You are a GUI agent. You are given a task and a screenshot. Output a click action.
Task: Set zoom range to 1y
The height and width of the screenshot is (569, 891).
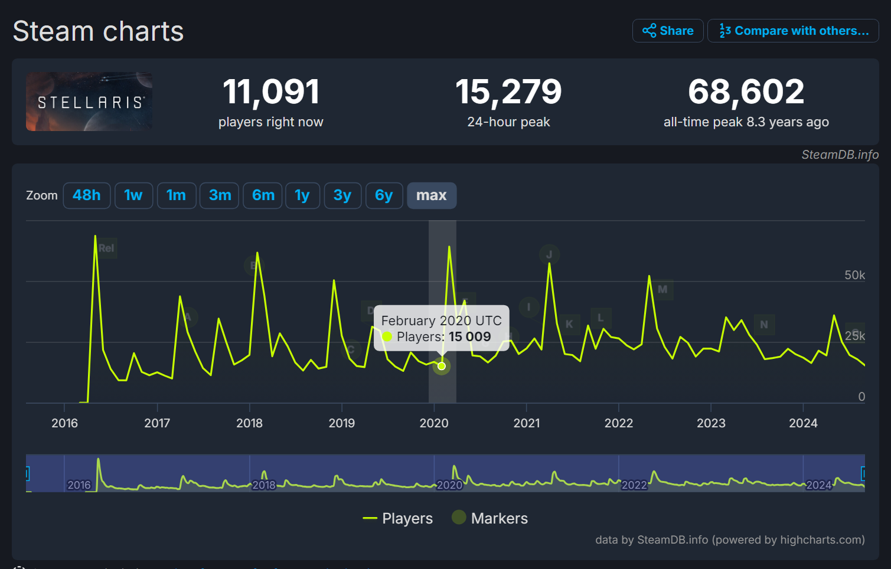point(303,195)
